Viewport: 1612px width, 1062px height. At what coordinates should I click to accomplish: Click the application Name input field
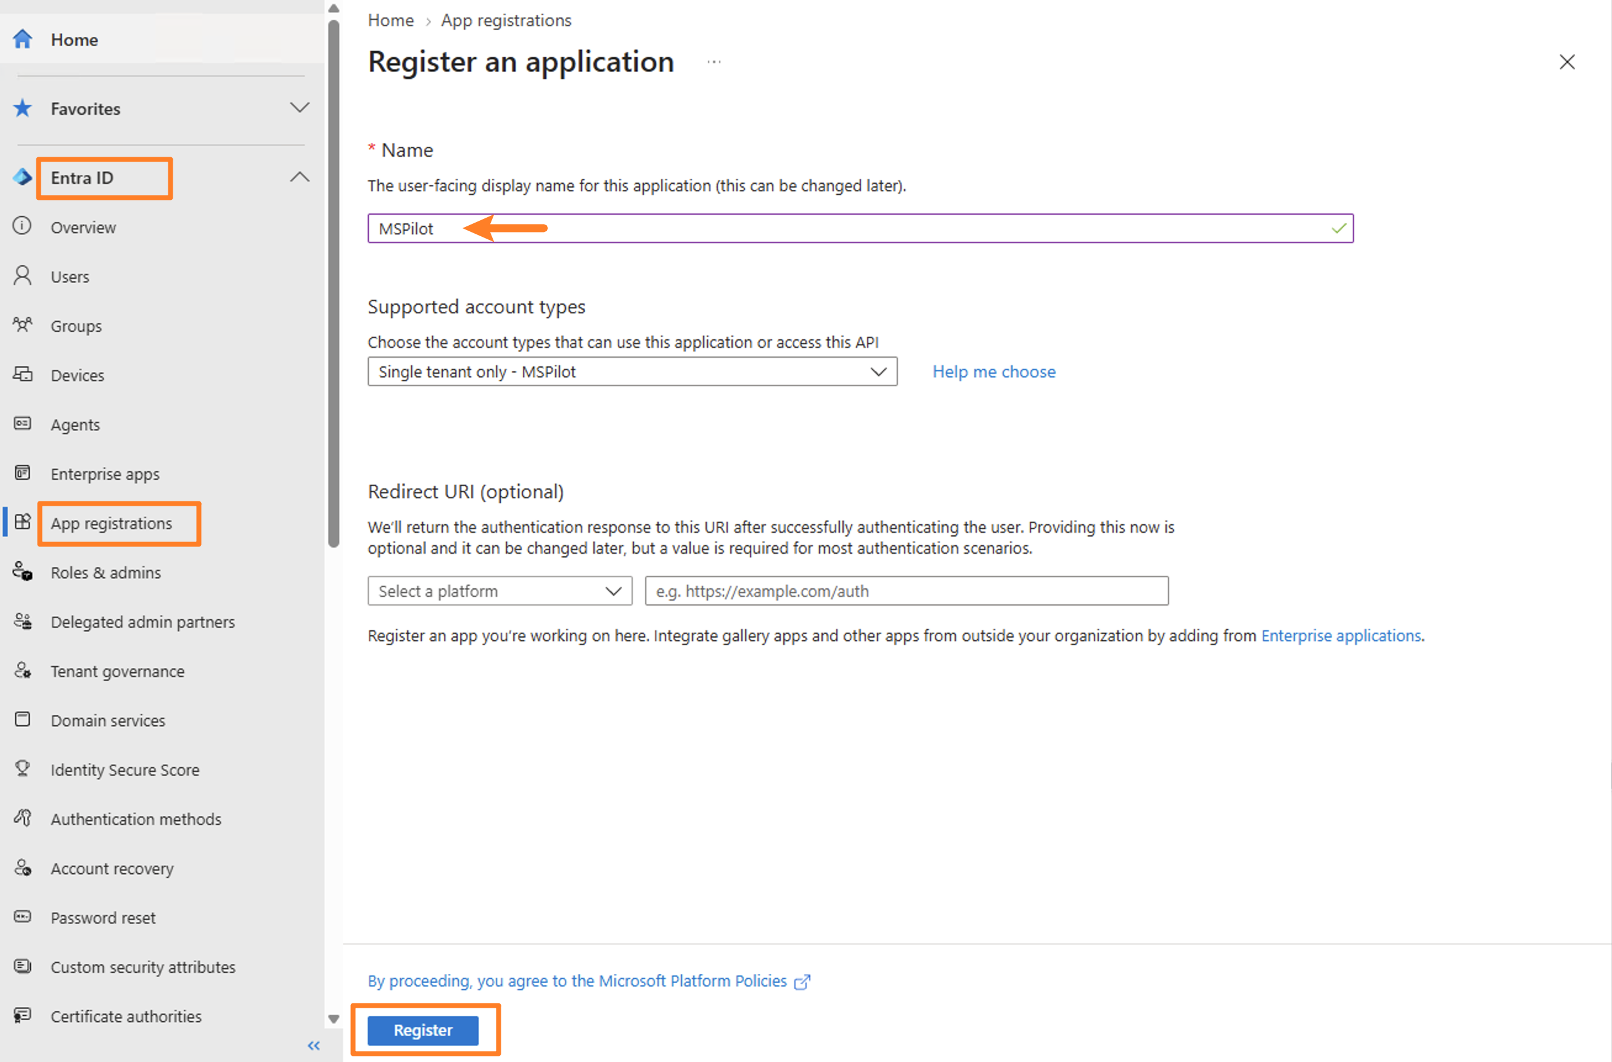coord(860,229)
